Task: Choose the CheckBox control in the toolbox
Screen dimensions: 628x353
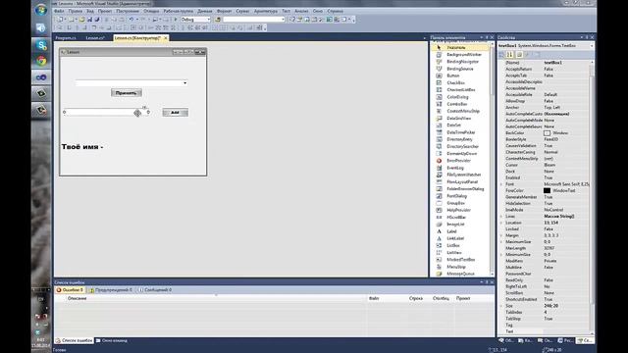Action: pos(460,82)
